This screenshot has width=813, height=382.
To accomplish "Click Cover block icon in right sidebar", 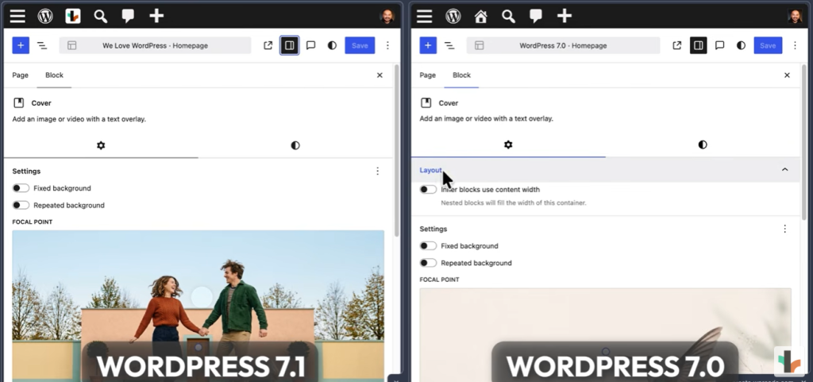I will 426,102.
